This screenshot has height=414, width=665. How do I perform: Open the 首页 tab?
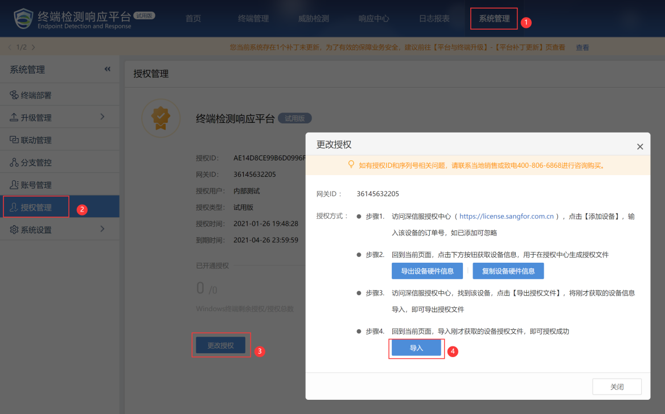click(194, 19)
